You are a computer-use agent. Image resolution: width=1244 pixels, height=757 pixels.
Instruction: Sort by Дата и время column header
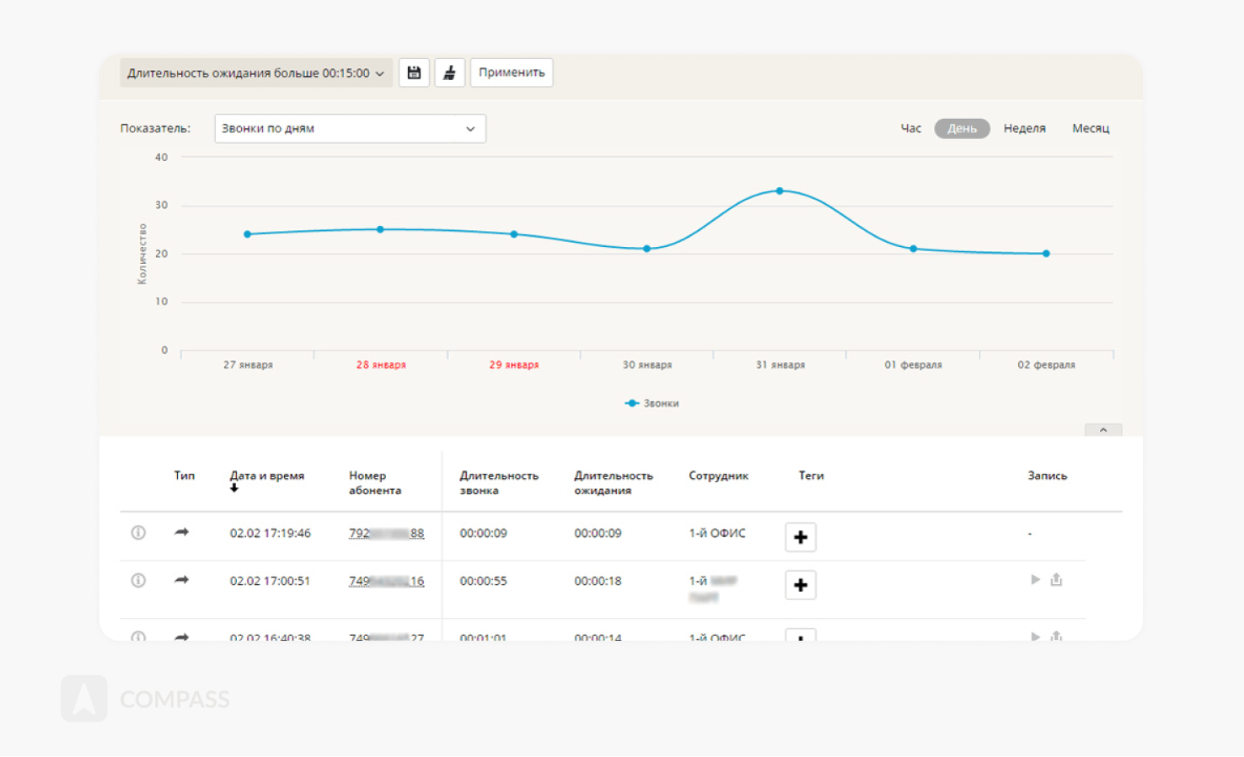click(266, 476)
